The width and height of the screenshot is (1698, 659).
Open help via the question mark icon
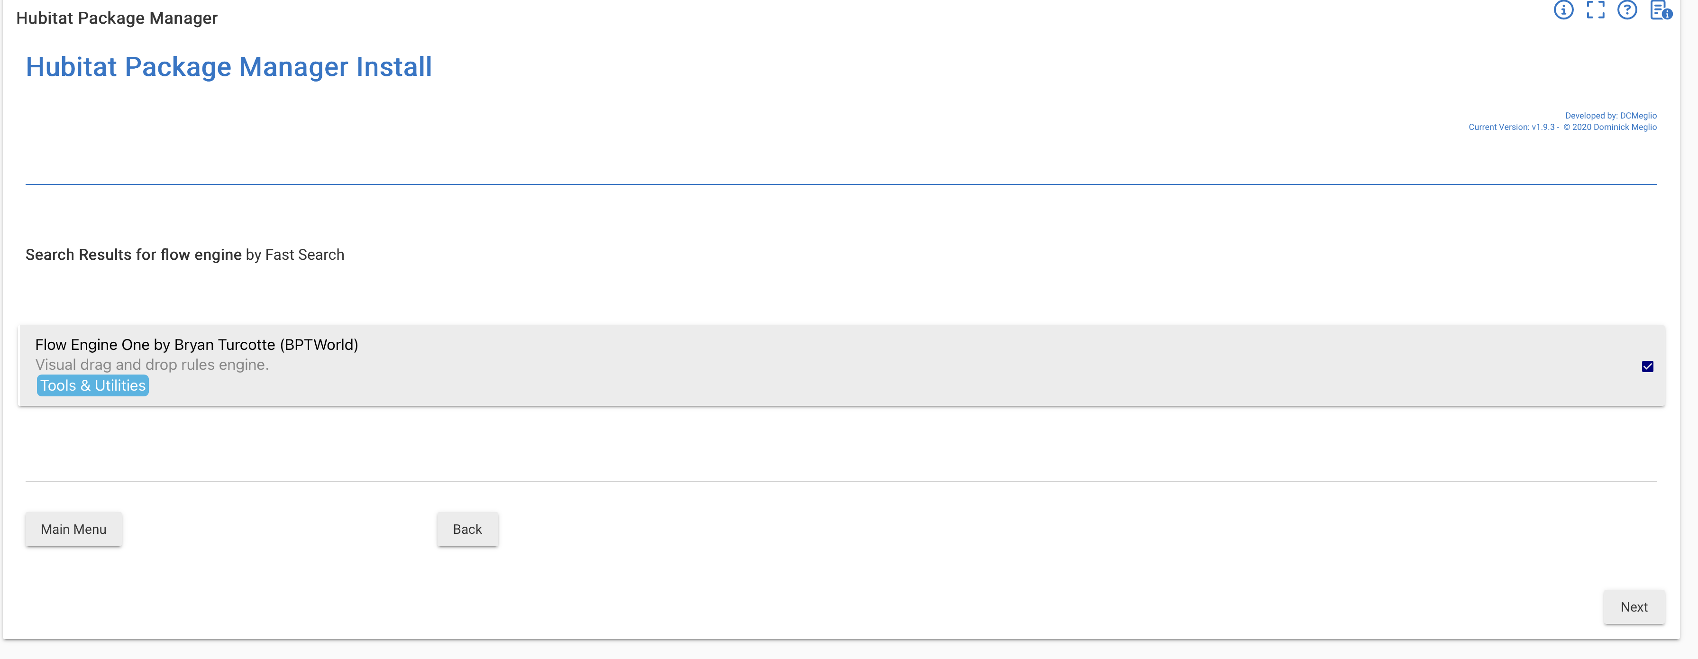[1627, 10]
